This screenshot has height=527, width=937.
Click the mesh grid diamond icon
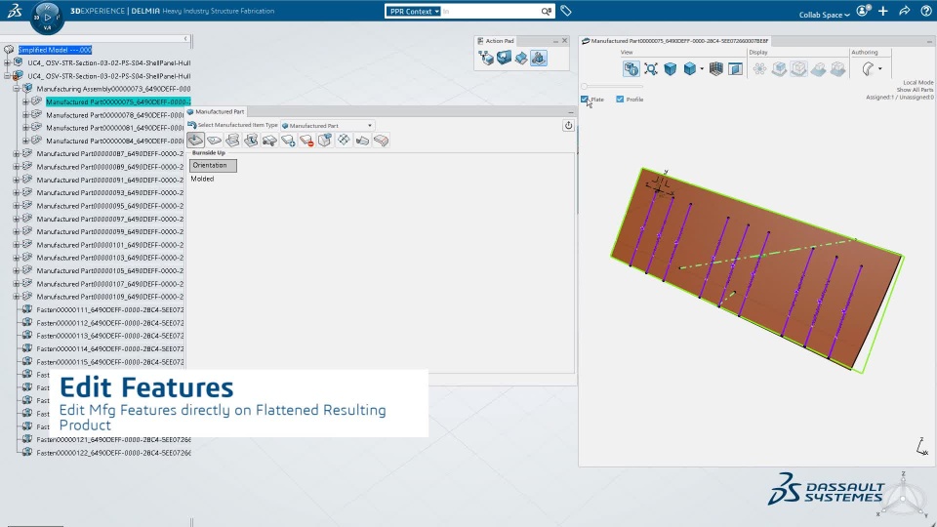pyautogui.click(x=344, y=141)
